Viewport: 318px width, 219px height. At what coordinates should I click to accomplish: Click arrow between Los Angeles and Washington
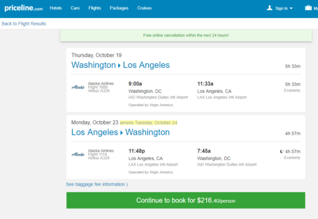[x=121, y=133]
